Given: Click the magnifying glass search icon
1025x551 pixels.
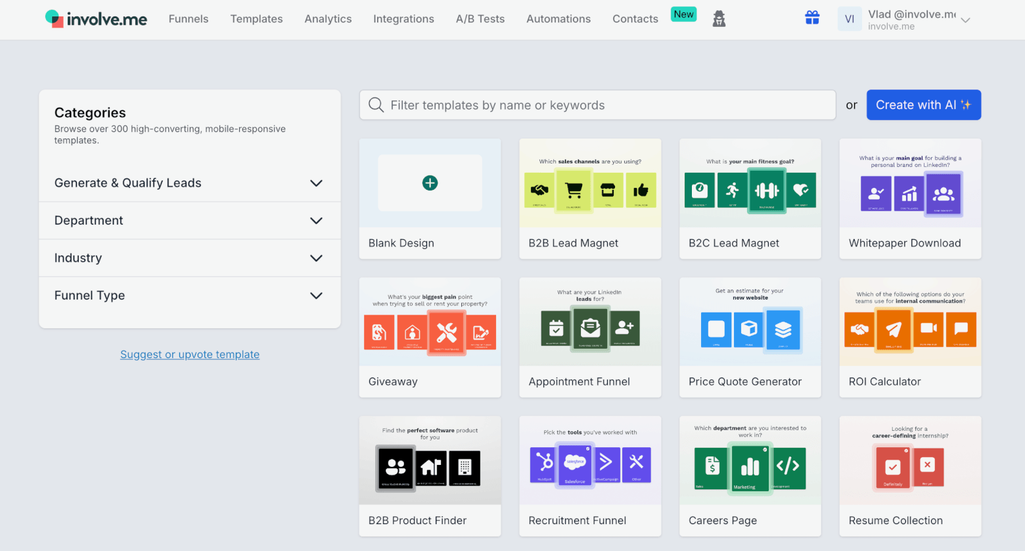Looking at the screenshot, I should [x=376, y=105].
